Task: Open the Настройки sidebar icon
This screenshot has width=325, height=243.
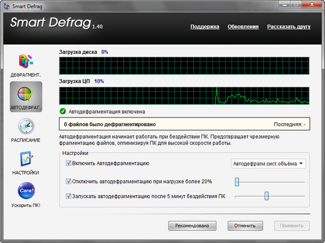Action: (x=26, y=159)
